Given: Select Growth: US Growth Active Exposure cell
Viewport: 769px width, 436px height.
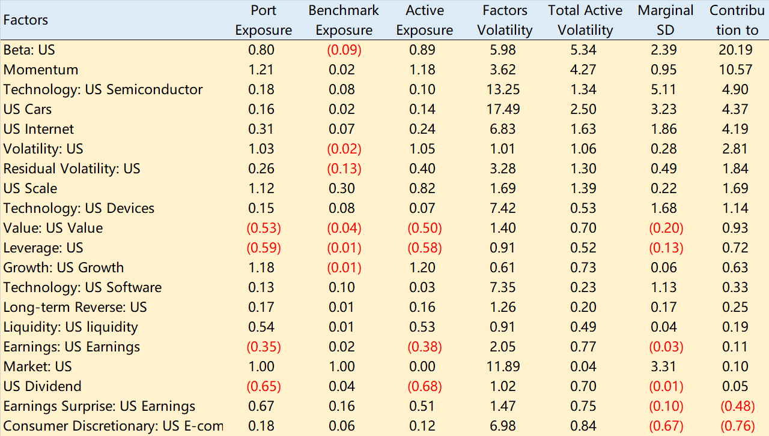Looking at the screenshot, I should tap(425, 267).
